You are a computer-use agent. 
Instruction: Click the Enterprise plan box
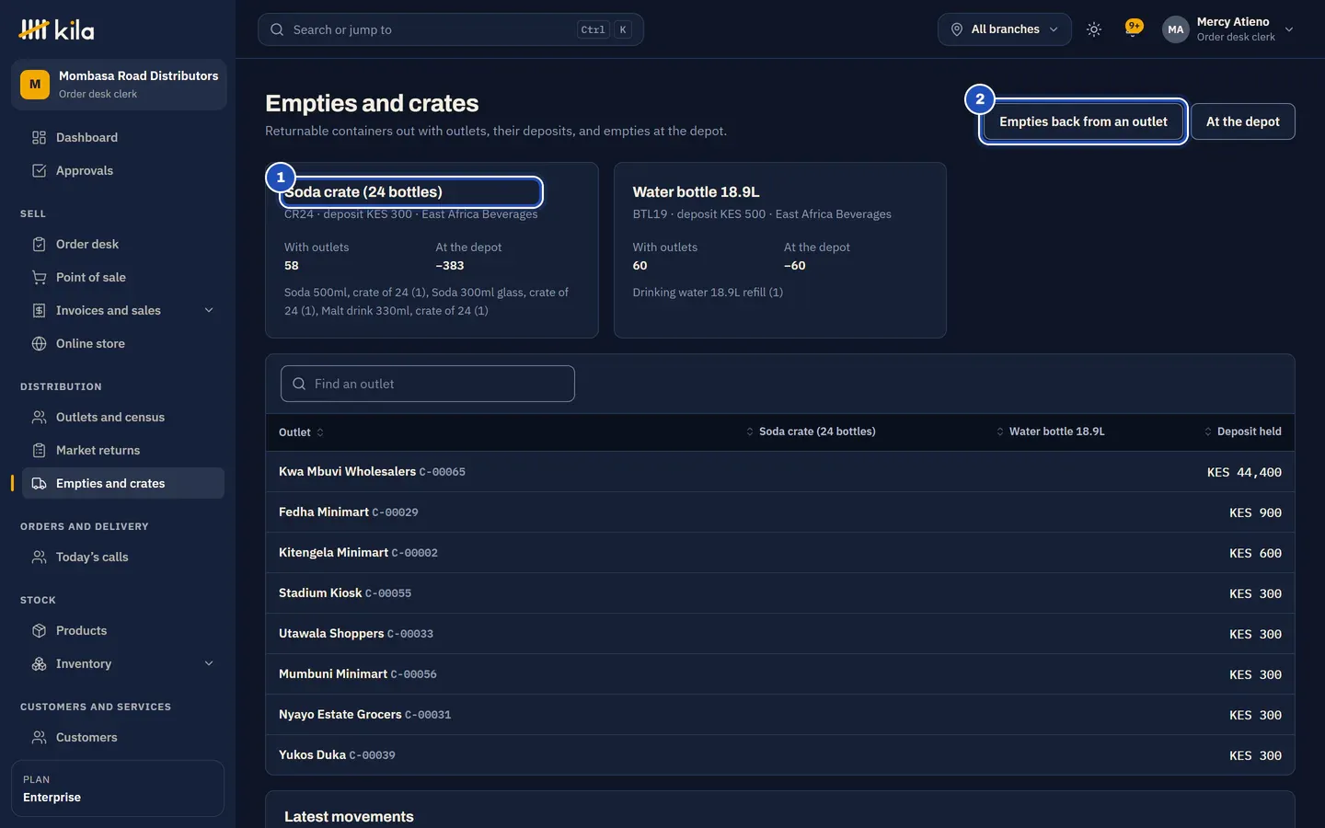[118, 788]
